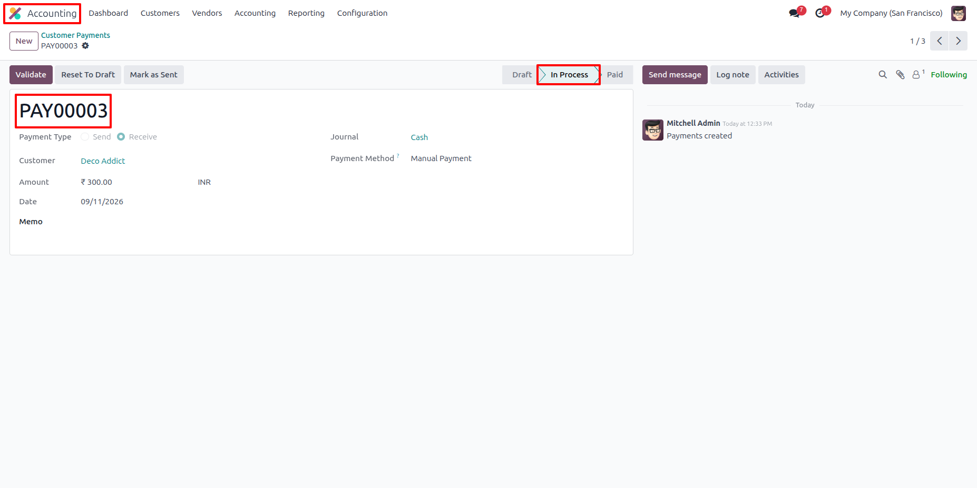Screen dimensions: 977x488
Task: Open the user avatar menu
Action: tap(959, 13)
